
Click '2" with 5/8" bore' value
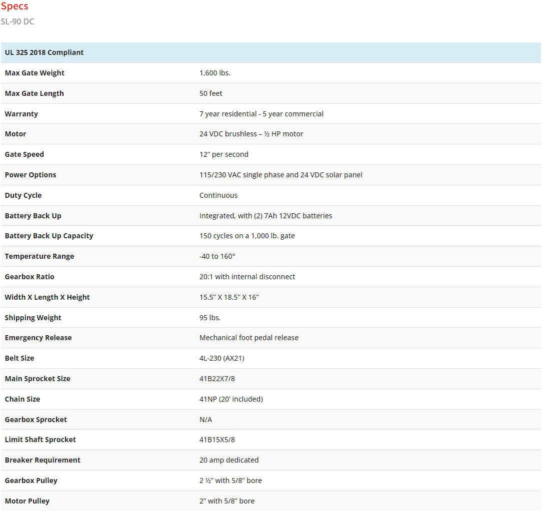(x=227, y=501)
